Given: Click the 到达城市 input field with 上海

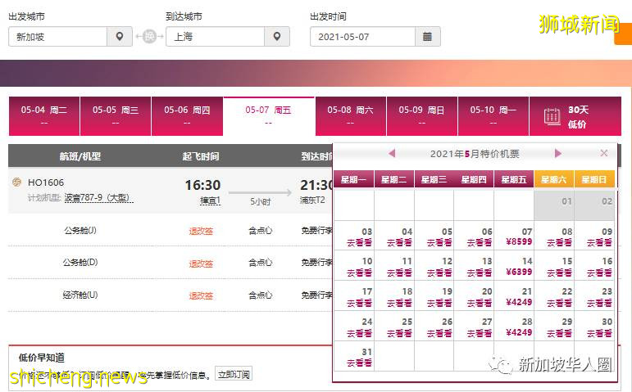Looking at the screenshot, I should 215,37.
